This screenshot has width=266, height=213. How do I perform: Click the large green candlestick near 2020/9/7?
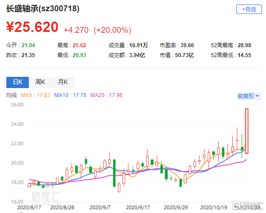[114, 173]
